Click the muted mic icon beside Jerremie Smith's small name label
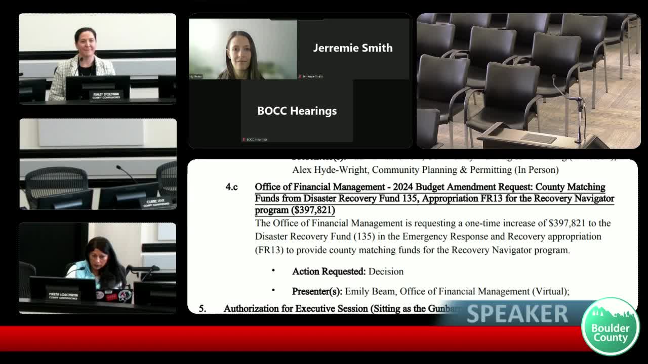The image size is (648, 364). (300, 76)
